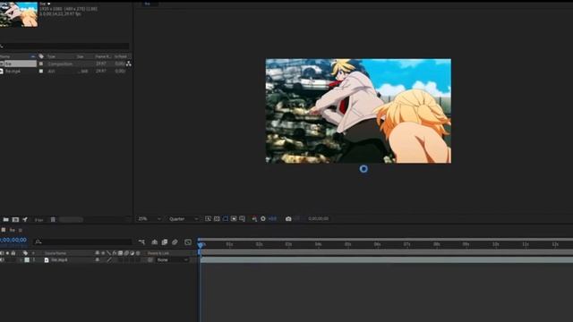Click the Project panel search field
Screen dimensions: 573x322
click(x=64, y=46)
